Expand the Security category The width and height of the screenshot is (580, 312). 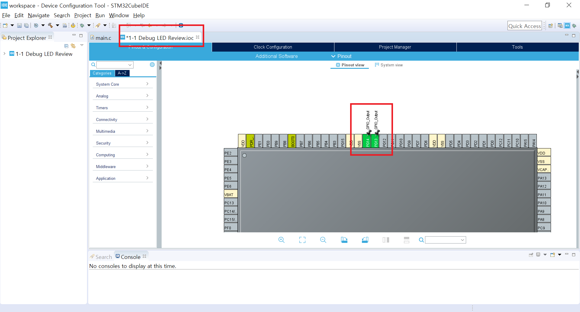pyautogui.click(x=123, y=143)
